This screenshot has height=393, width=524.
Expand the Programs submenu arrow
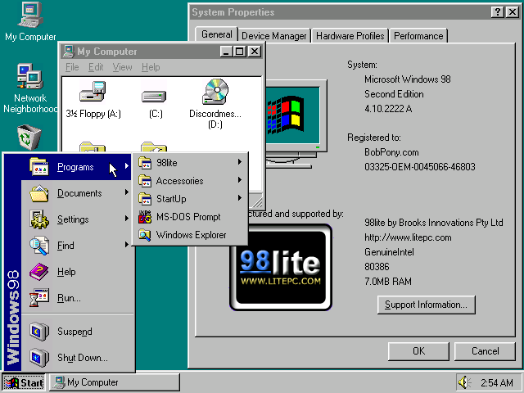(x=127, y=165)
